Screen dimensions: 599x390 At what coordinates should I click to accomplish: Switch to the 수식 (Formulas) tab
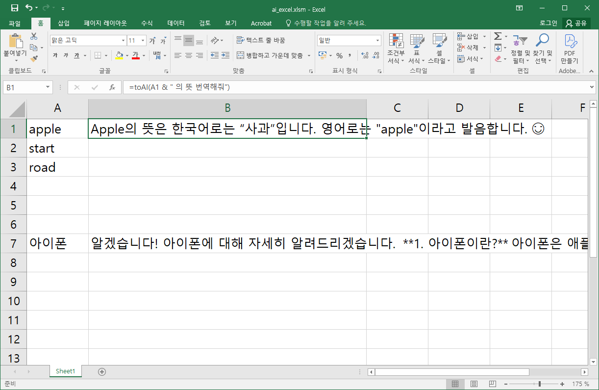click(147, 23)
